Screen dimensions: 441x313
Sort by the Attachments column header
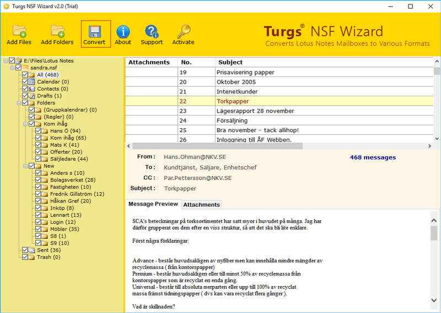click(151, 62)
